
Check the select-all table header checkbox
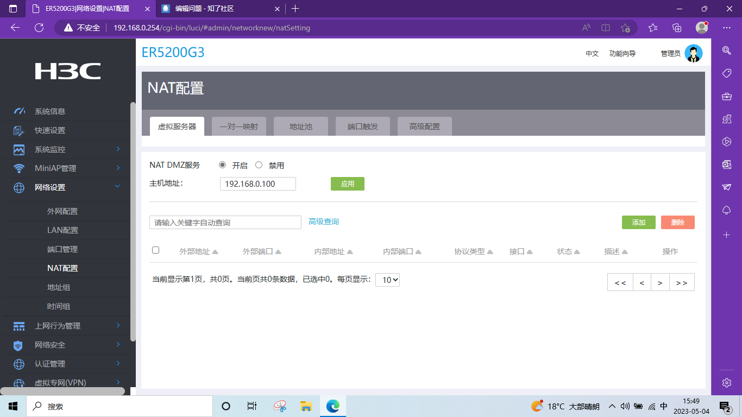tap(156, 250)
